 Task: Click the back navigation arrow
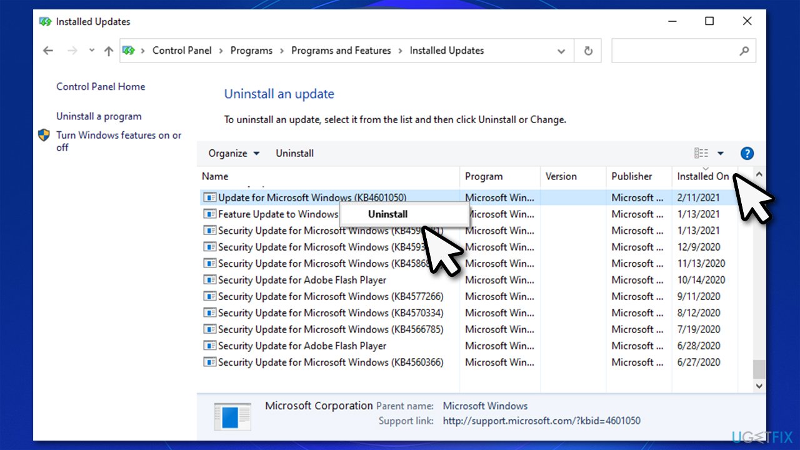point(48,51)
